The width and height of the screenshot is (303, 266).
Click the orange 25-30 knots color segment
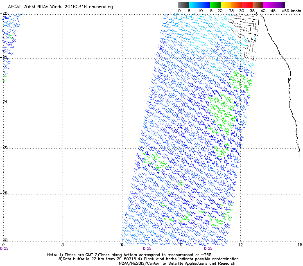click(x=237, y=5)
